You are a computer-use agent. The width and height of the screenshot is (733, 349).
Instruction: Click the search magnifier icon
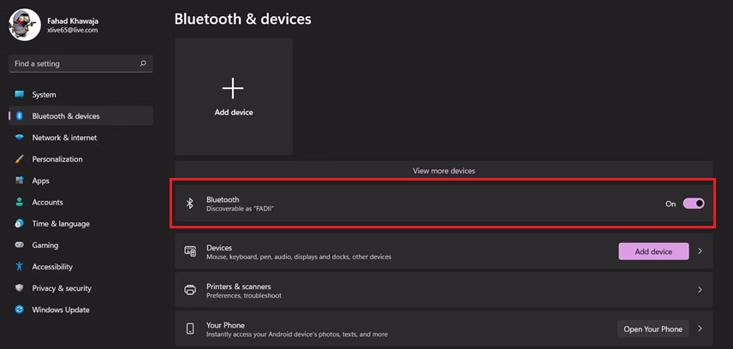[x=143, y=63]
